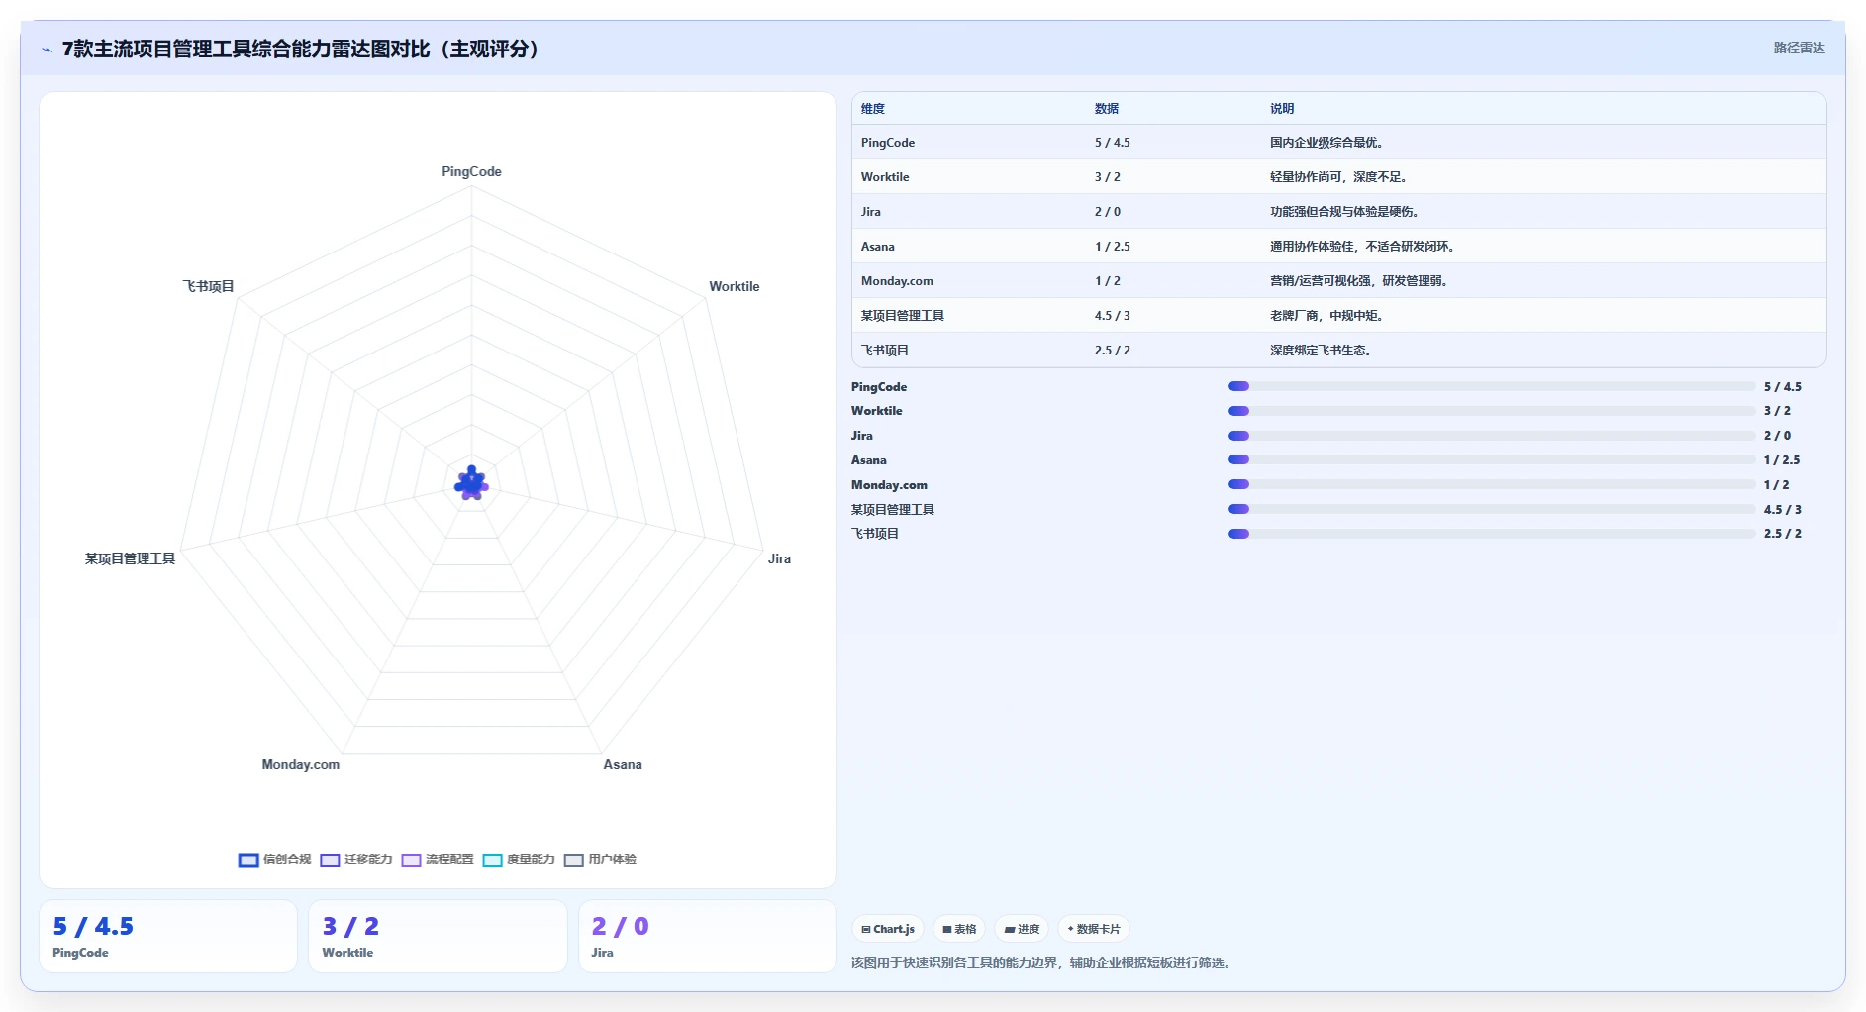Click the Worktile radar axis label

pos(735,287)
